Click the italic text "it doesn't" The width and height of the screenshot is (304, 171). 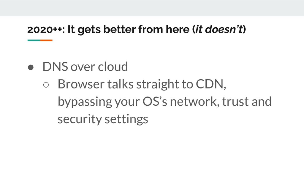pos(219,29)
